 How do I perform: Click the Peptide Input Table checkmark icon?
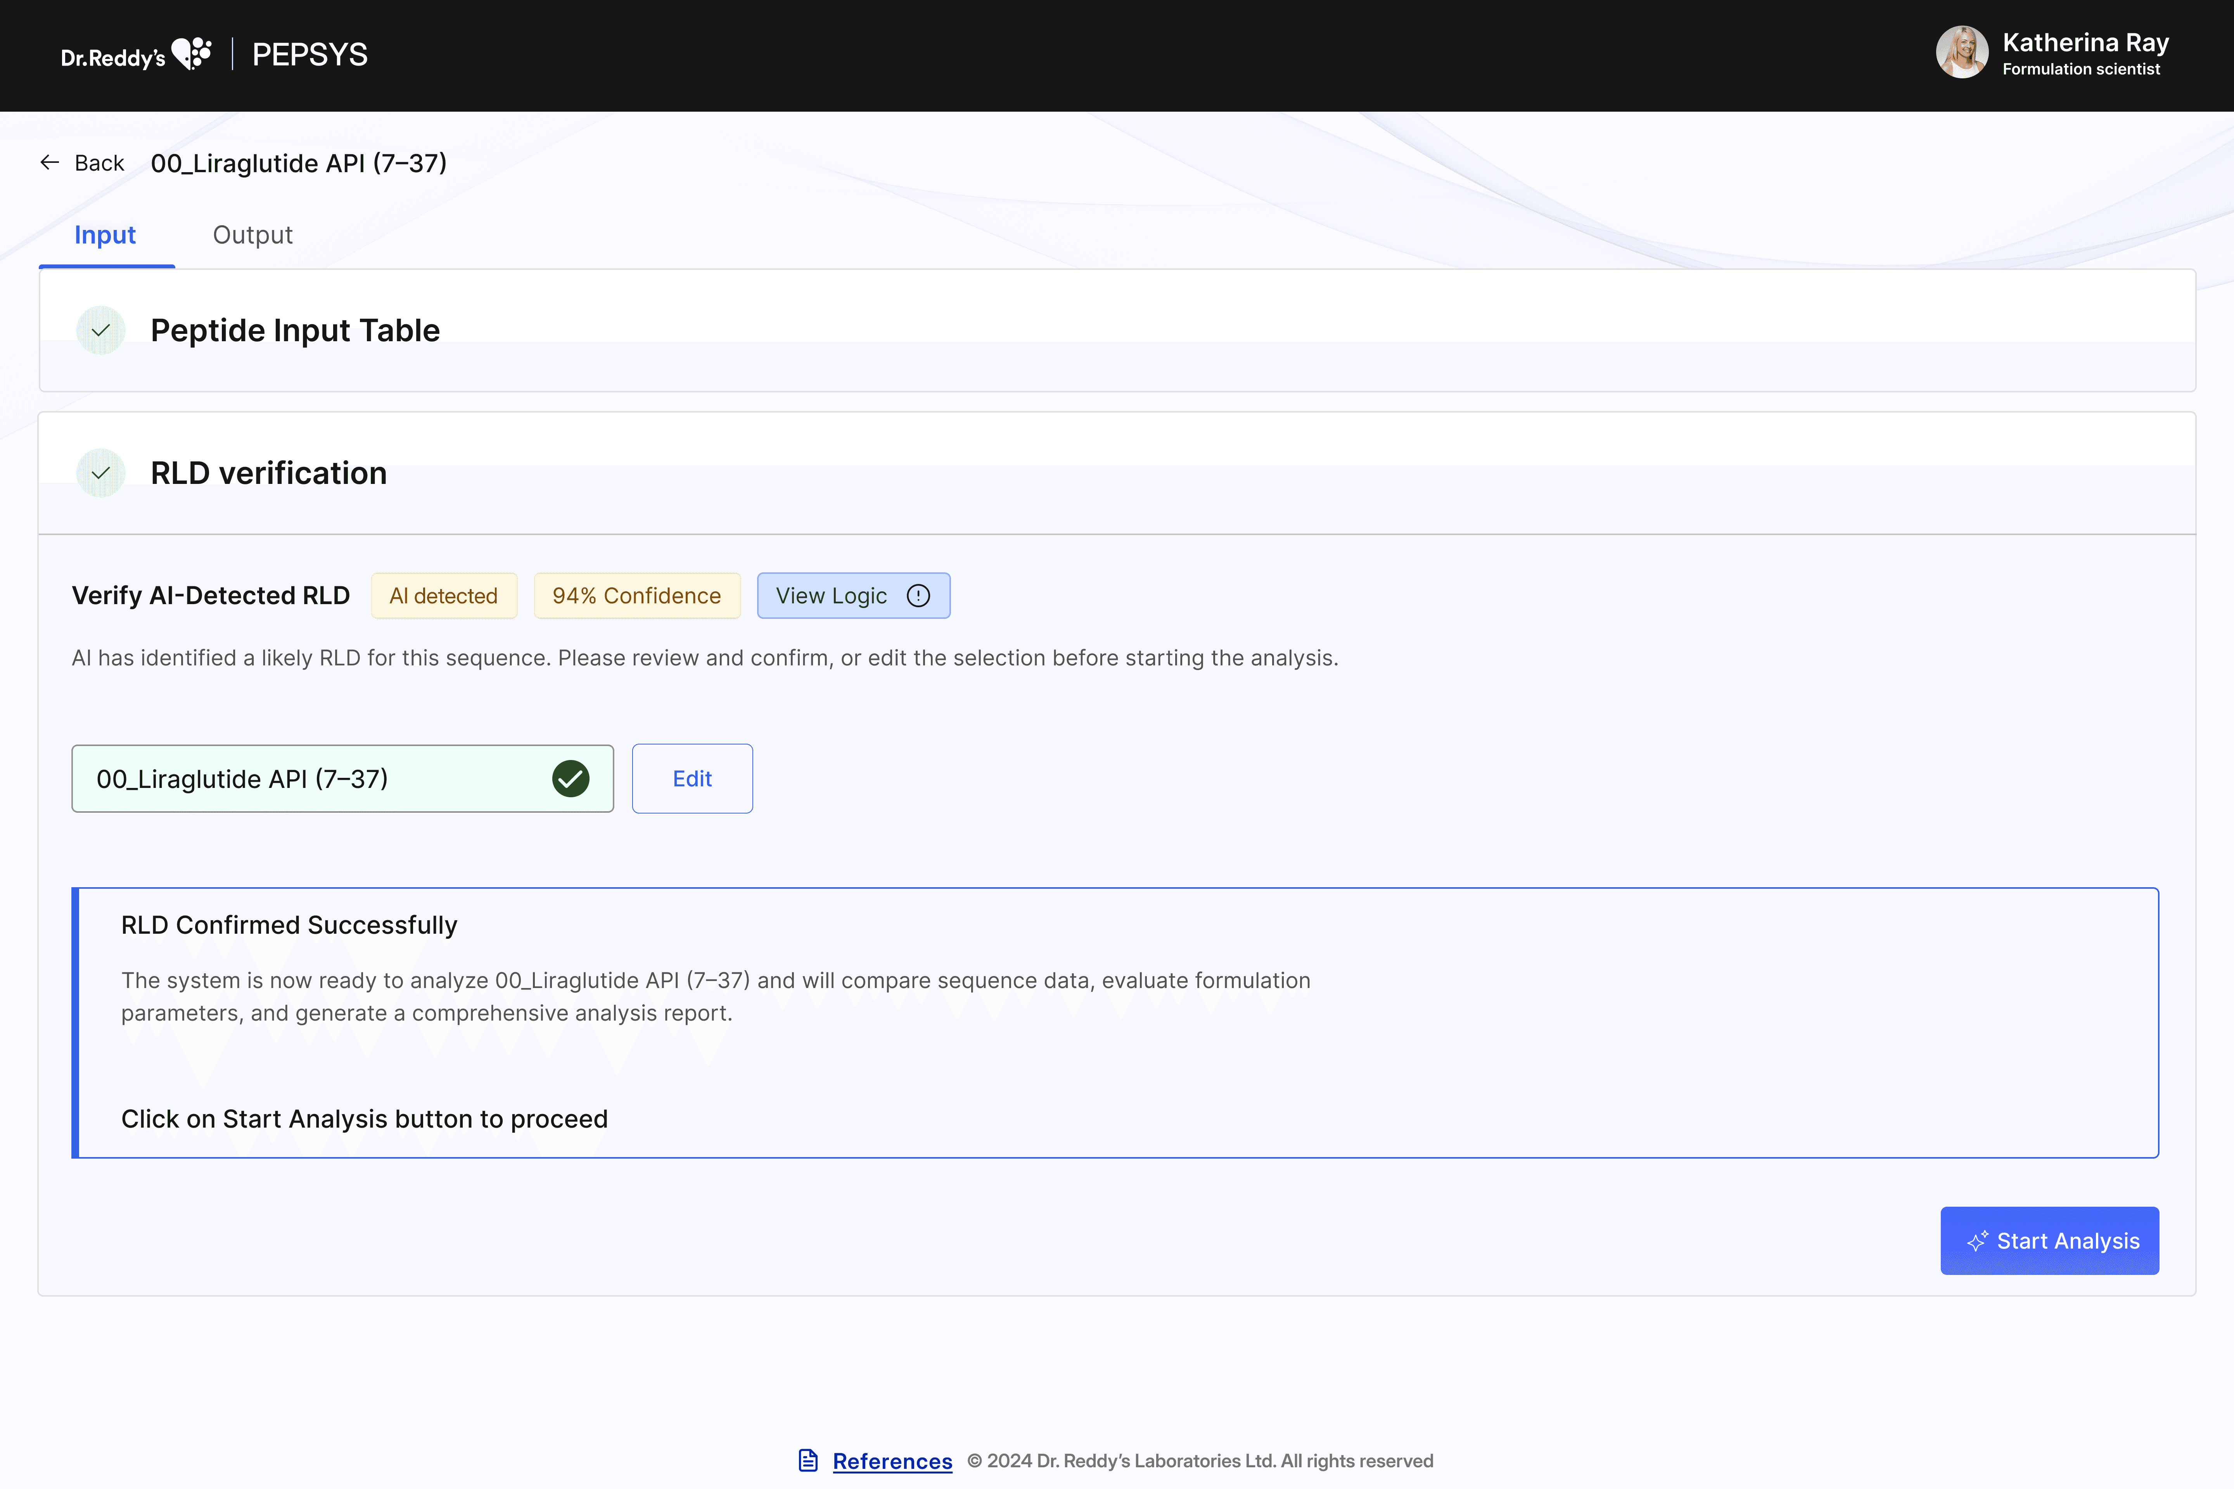(101, 330)
